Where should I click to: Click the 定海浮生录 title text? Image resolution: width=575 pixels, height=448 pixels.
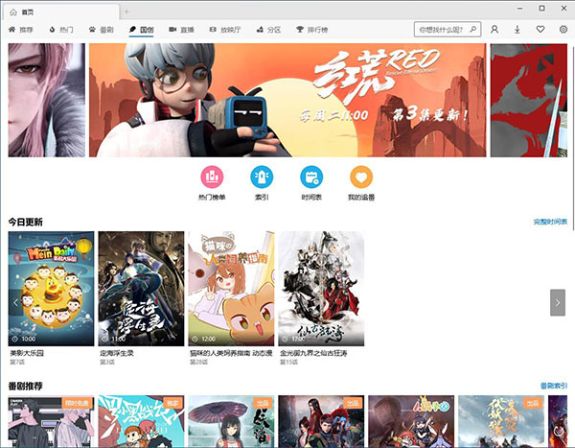pos(117,353)
